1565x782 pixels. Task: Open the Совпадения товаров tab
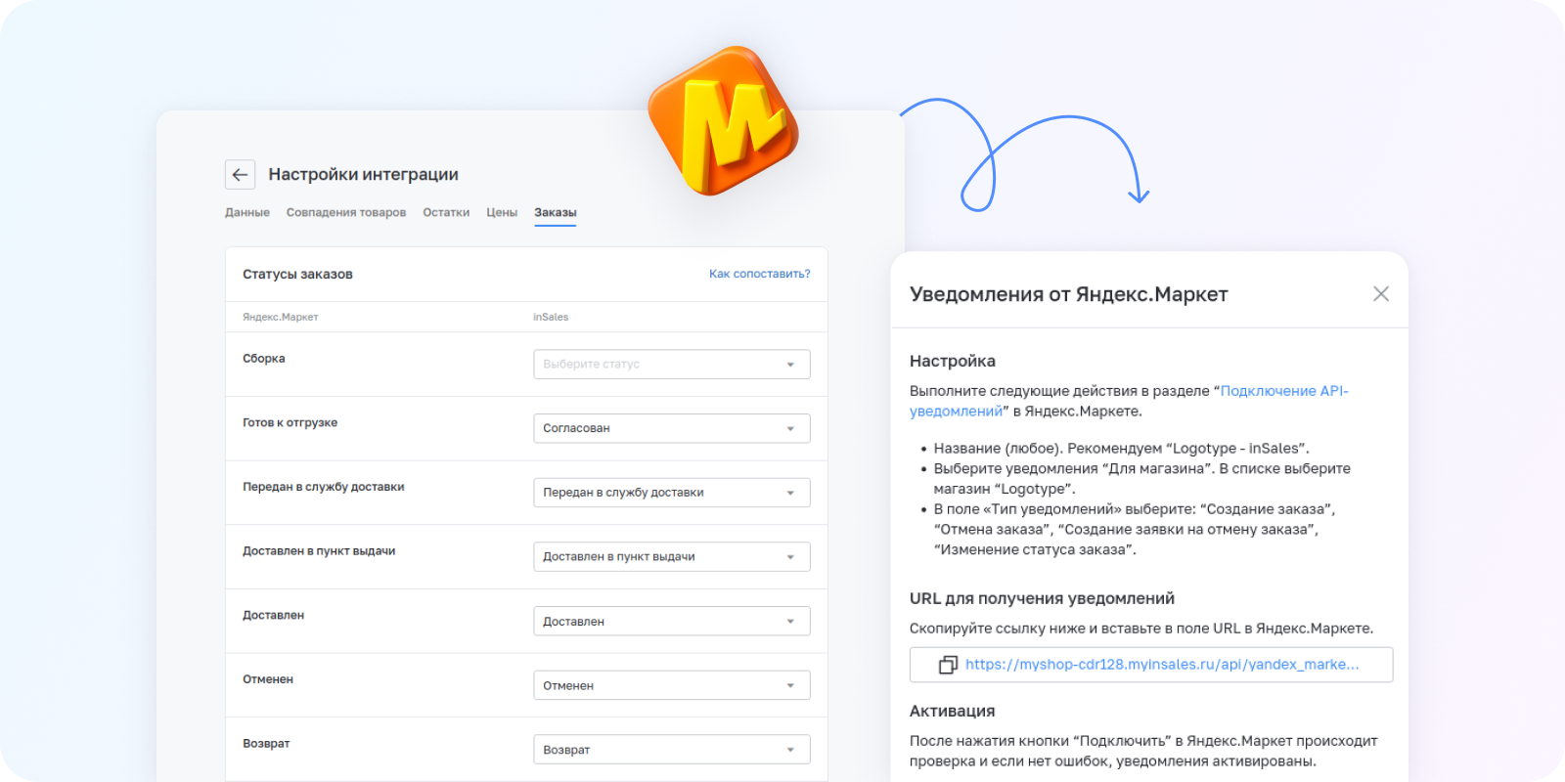346,212
